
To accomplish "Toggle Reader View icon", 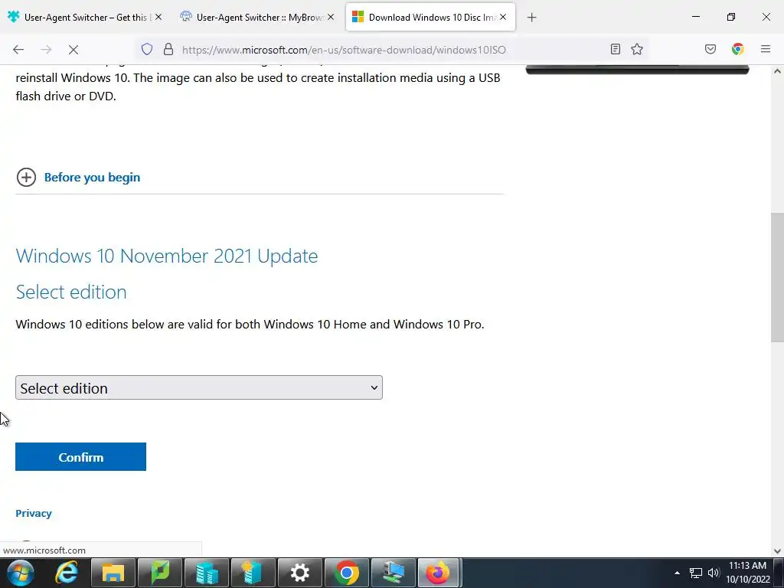I will tap(616, 49).
